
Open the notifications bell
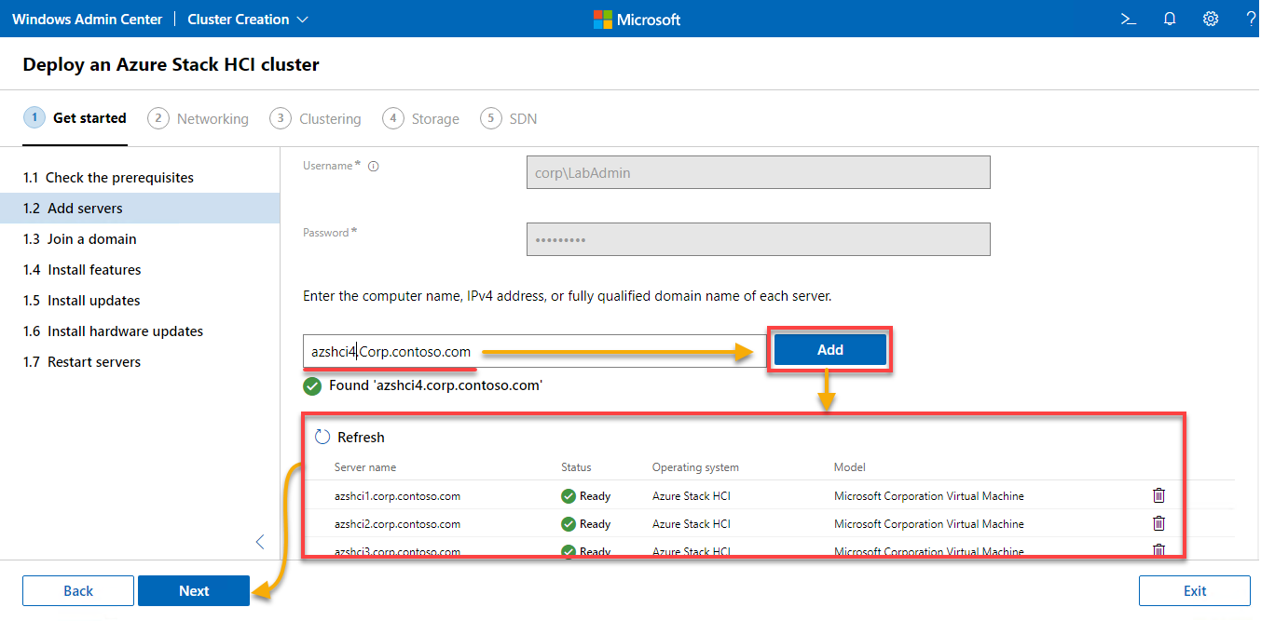pyautogui.click(x=1170, y=19)
